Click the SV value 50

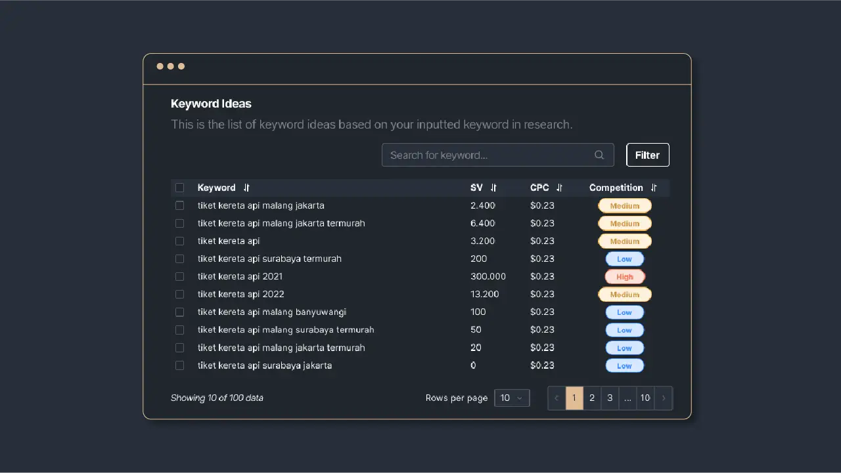(x=476, y=329)
